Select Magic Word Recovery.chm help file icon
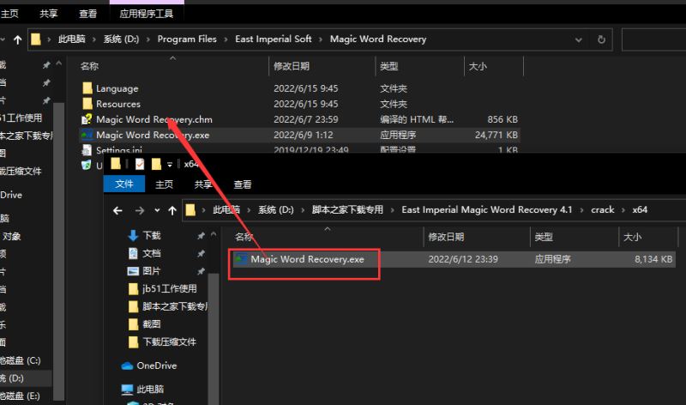Viewport: 686px width, 405px height. (x=87, y=119)
